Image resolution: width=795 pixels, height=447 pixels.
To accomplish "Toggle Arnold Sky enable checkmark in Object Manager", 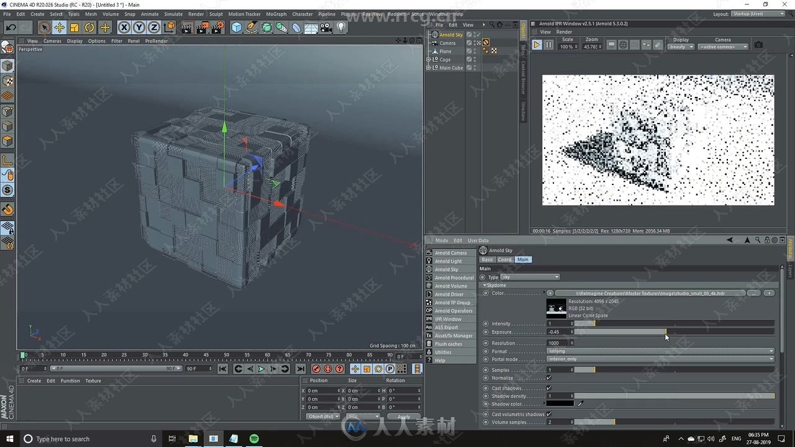I will [x=478, y=35].
